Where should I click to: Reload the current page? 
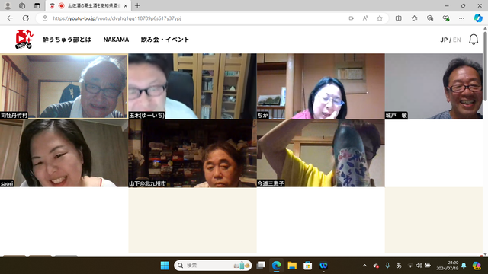(26, 18)
